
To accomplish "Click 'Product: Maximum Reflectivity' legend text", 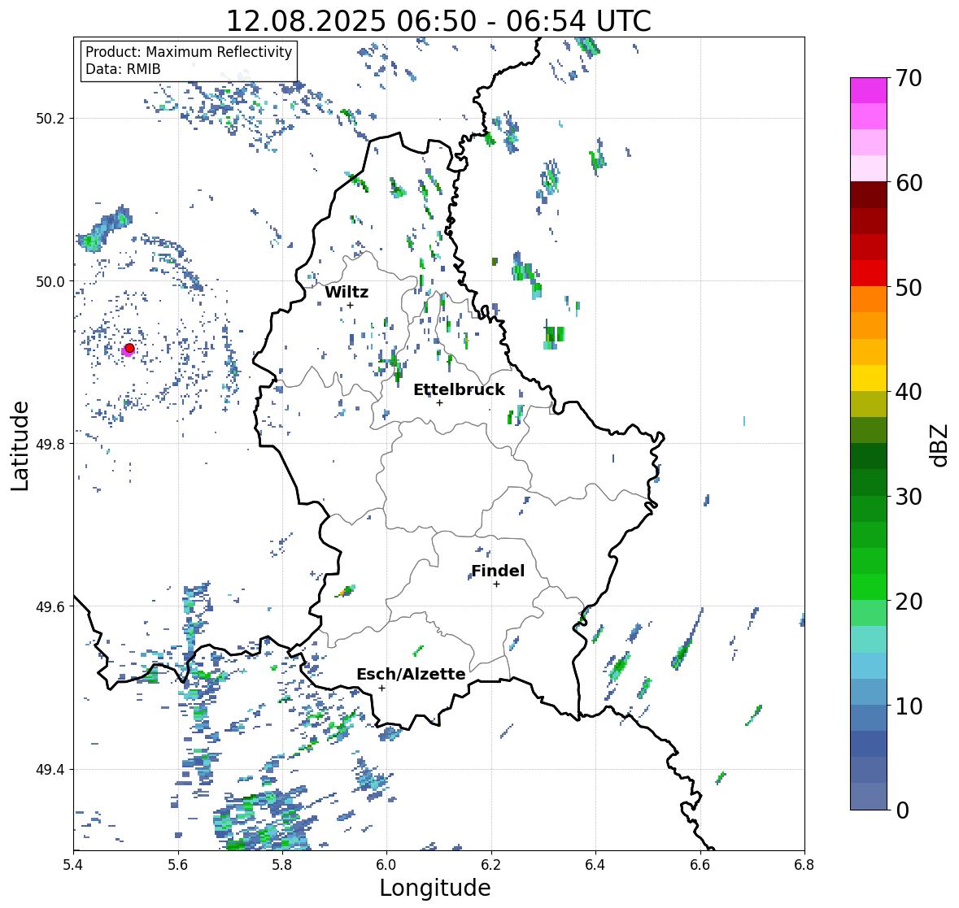I will pyautogui.click(x=189, y=52).
